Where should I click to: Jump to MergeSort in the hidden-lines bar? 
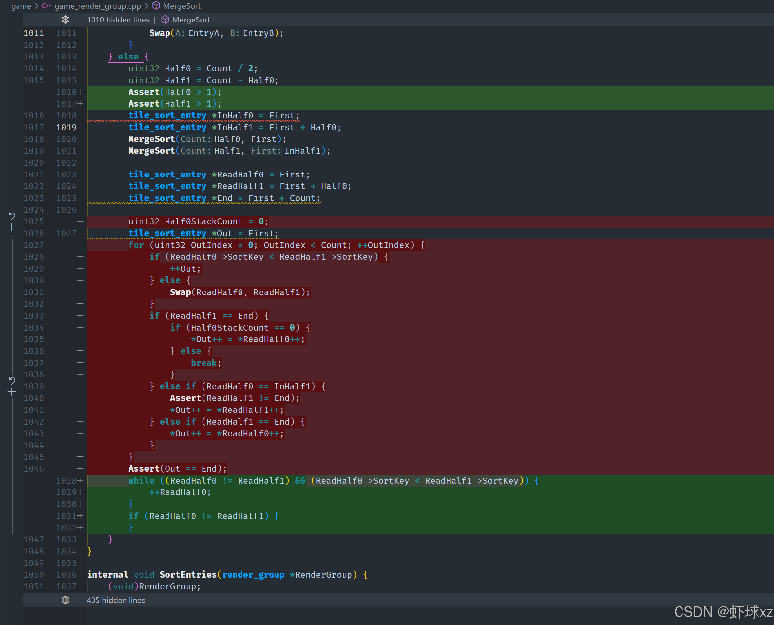click(191, 20)
